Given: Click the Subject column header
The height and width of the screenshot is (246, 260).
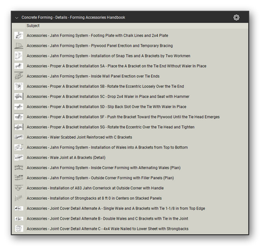Looking at the screenshot, I should 33,26.
